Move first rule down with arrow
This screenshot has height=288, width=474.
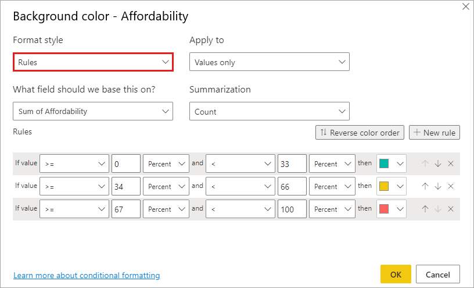coord(438,164)
